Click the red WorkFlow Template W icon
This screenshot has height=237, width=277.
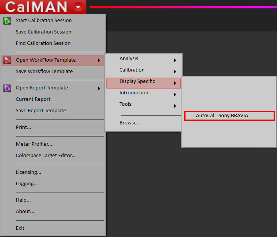[x=7, y=60]
